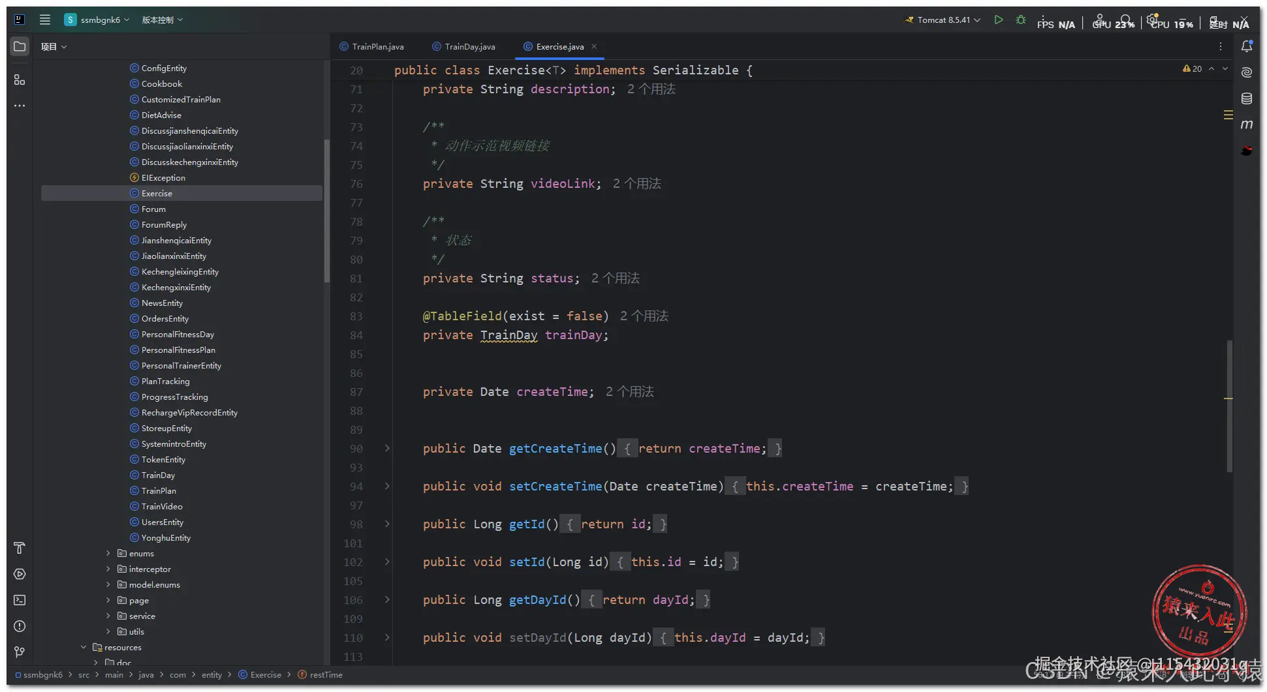Click the project tree vertical scrollbar
Image resolution: width=1267 pixels, height=692 pixels.
click(x=326, y=211)
